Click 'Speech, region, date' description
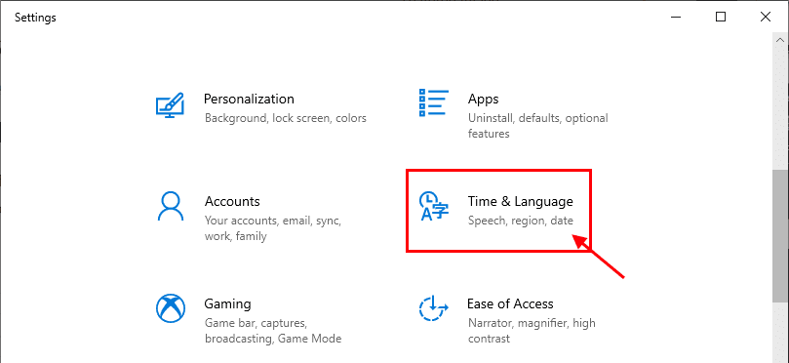This screenshot has width=789, height=363. (520, 221)
